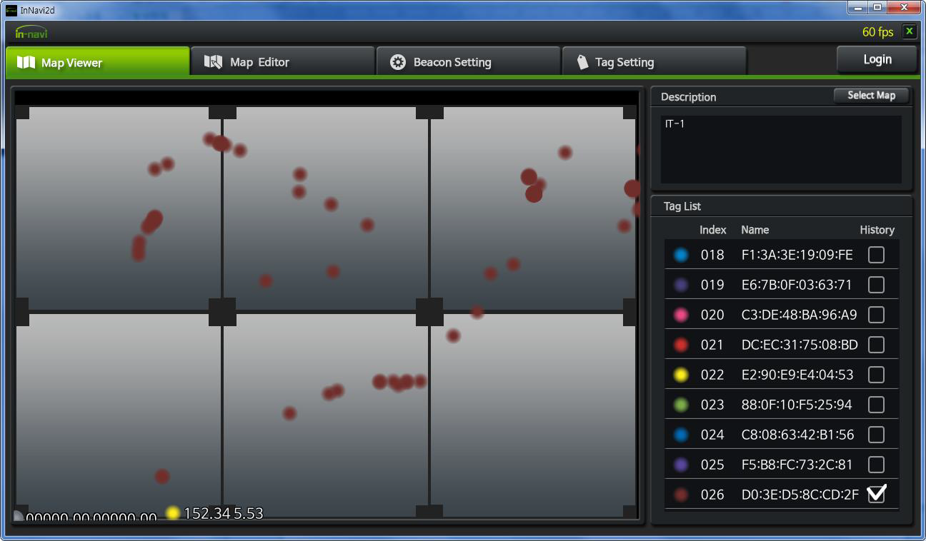This screenshot has width=926, height=541.
Task: Click the Tag List panel header
Action: click(682, 206)
